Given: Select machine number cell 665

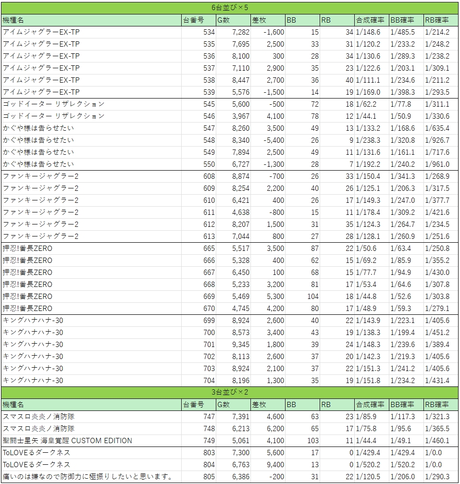Looking at the screenshot, I should [199, 249].
